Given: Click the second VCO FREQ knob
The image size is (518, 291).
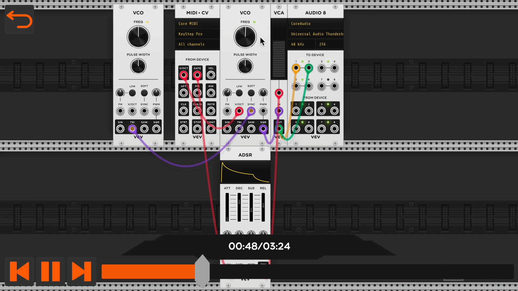Looking at the screenshot, I should click(245, 37).
